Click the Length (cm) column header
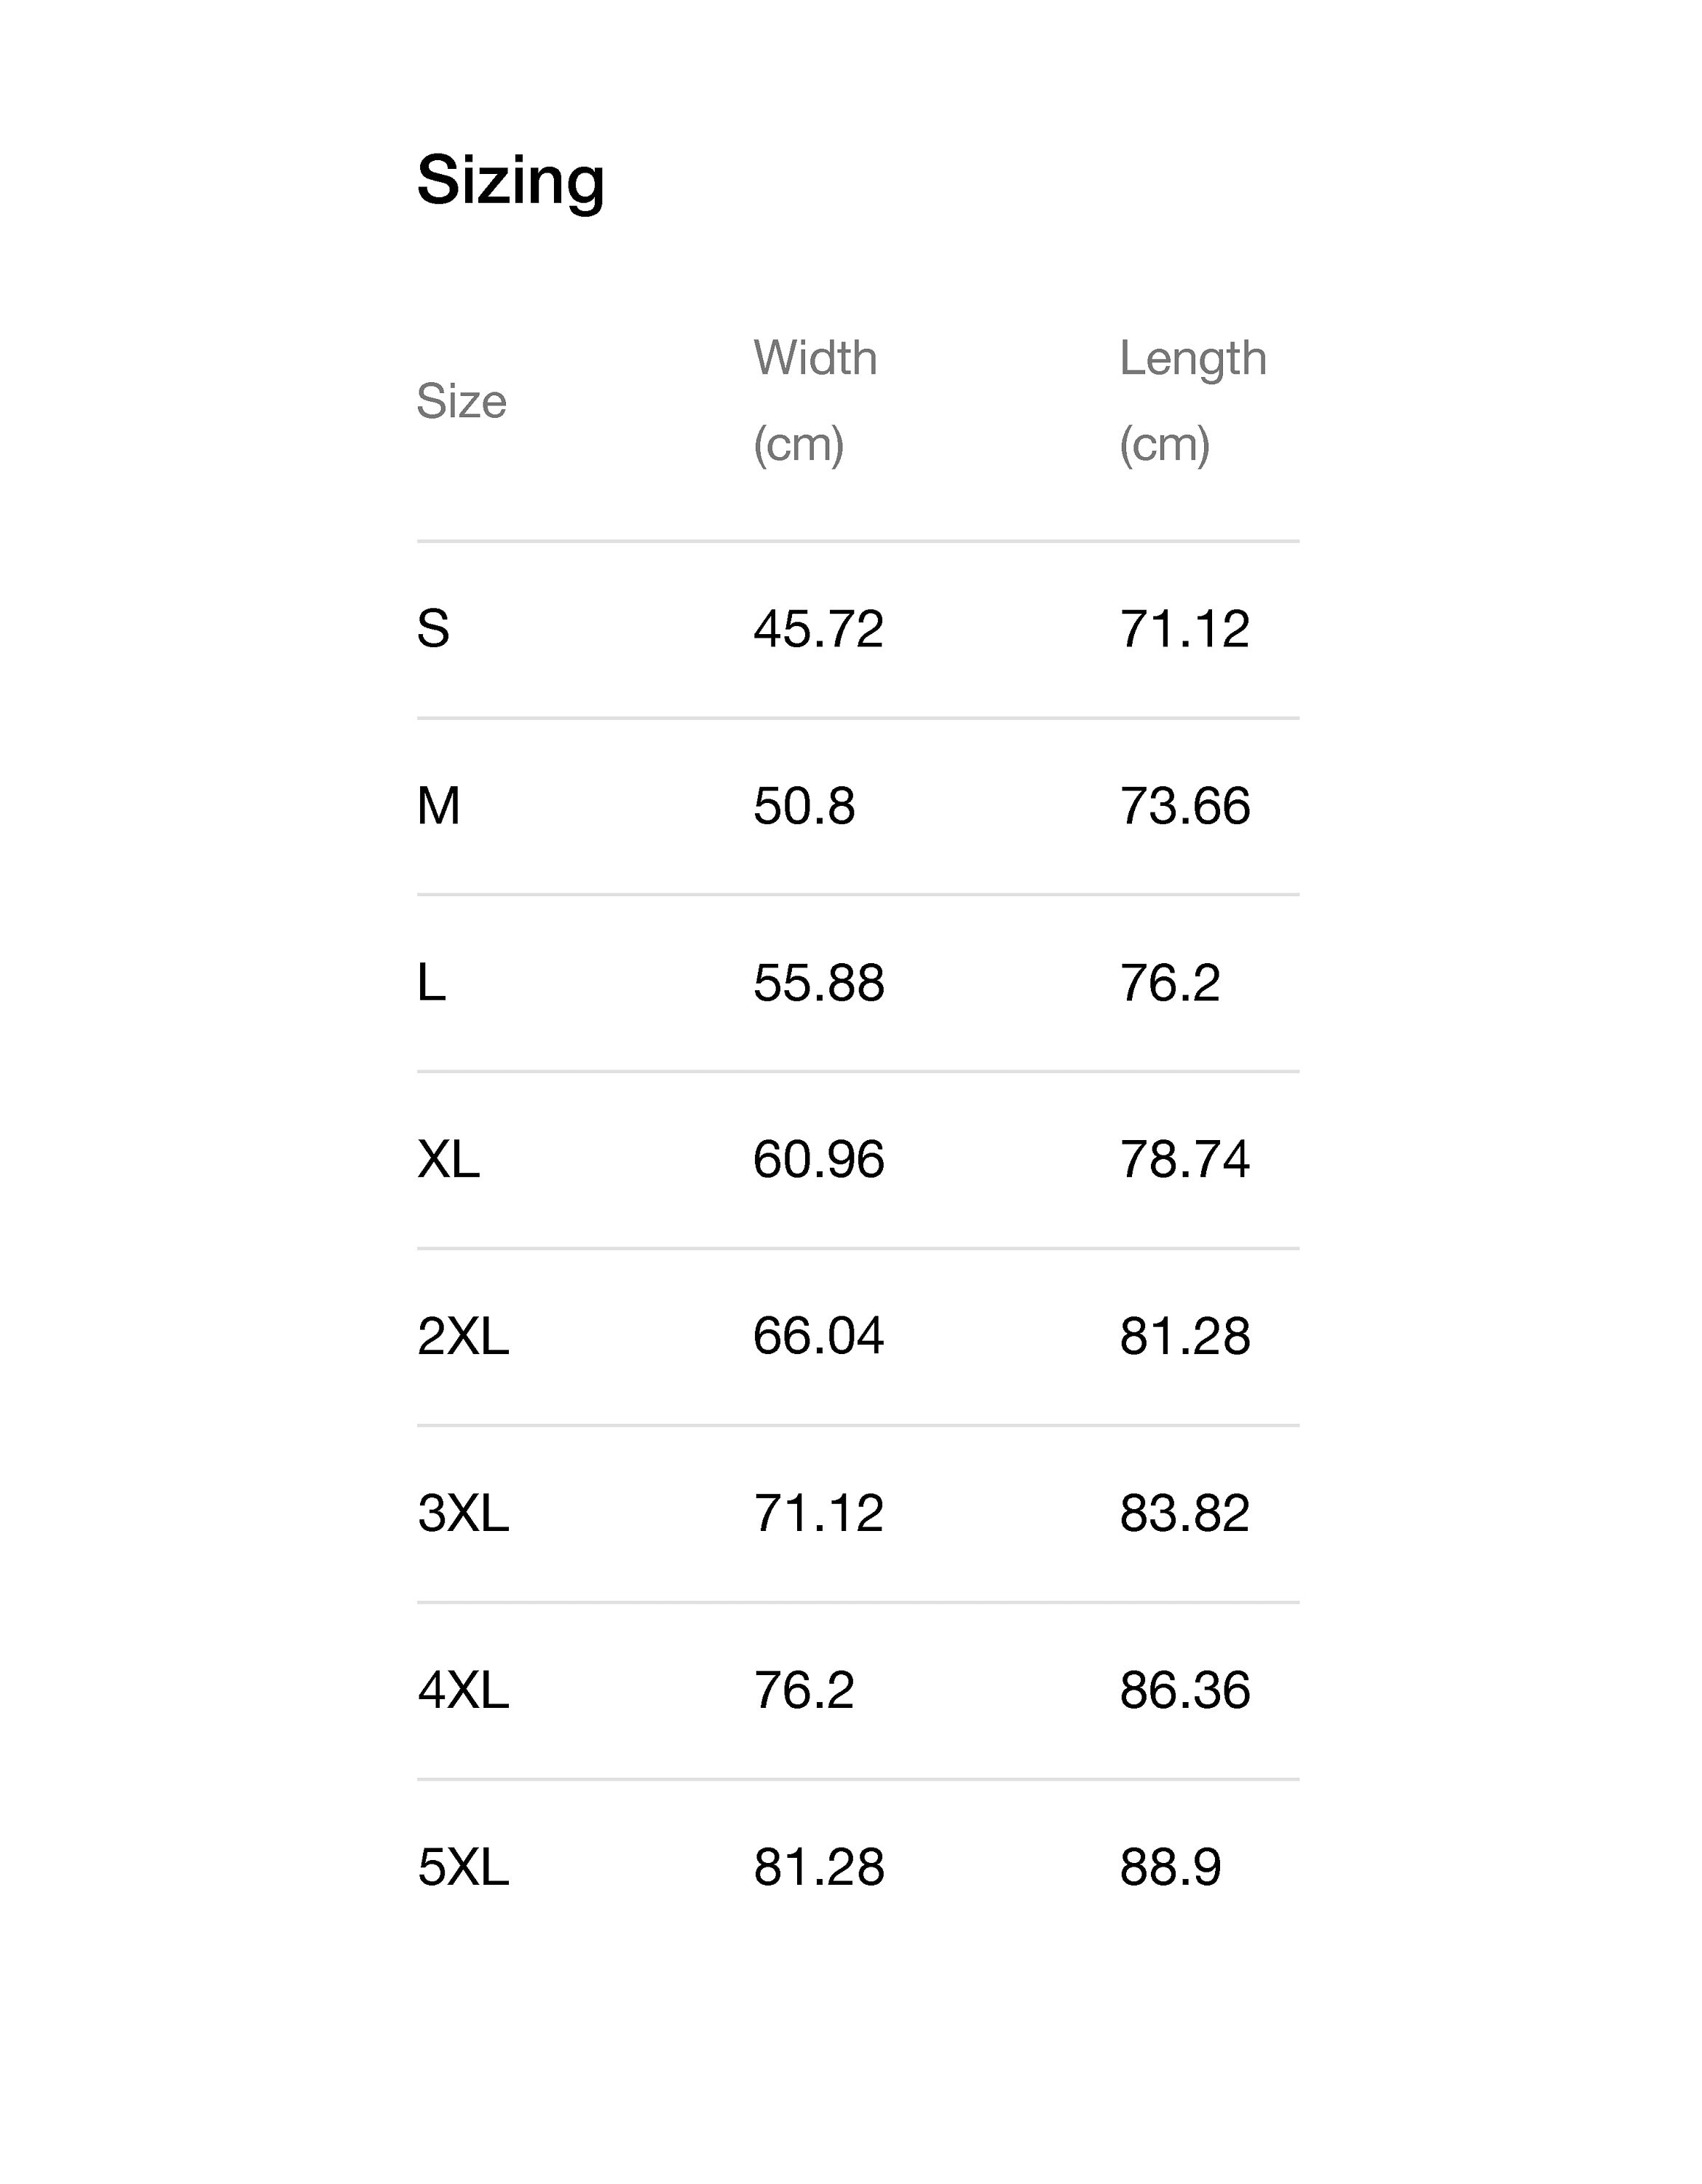The width and height of the screenshot is (1702, 2184). click(1192, 401)
